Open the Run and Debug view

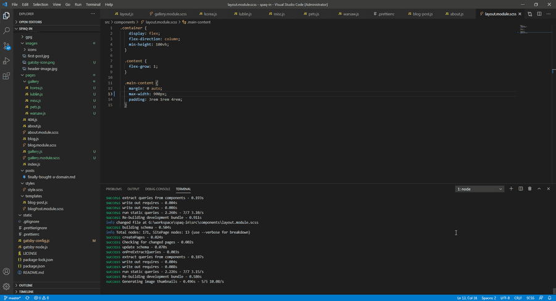pos(6,61)
